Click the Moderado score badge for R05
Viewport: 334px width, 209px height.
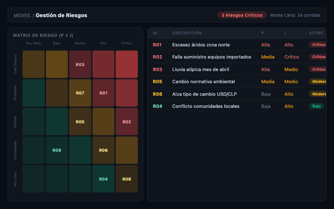point(318,82)
